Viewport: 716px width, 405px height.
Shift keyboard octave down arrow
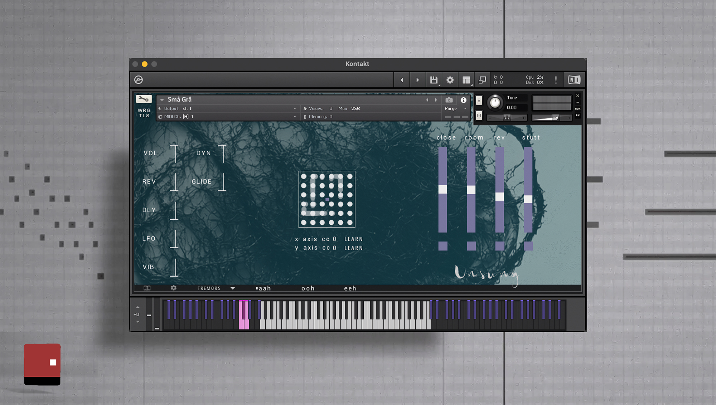click(137, 322)
